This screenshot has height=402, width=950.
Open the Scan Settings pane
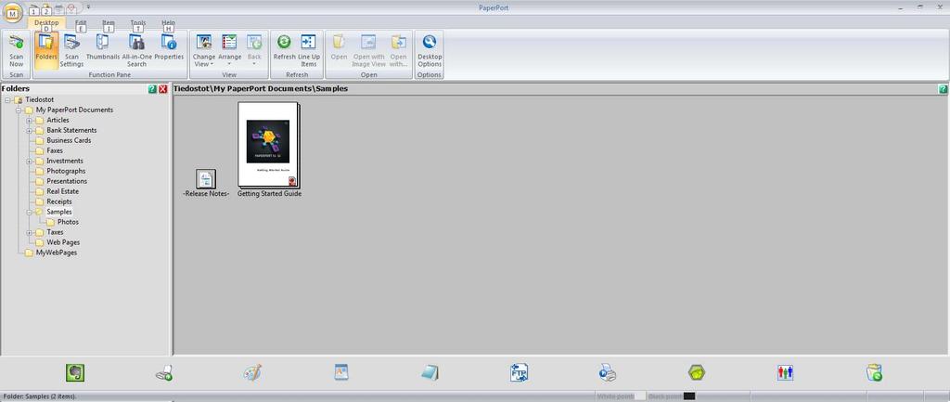[71, 51]
